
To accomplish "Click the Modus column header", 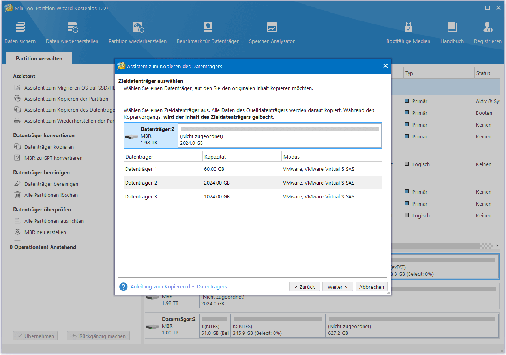I will [x=332, y=157].
